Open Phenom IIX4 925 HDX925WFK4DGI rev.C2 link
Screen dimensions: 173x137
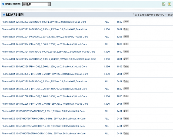point(44,22)
